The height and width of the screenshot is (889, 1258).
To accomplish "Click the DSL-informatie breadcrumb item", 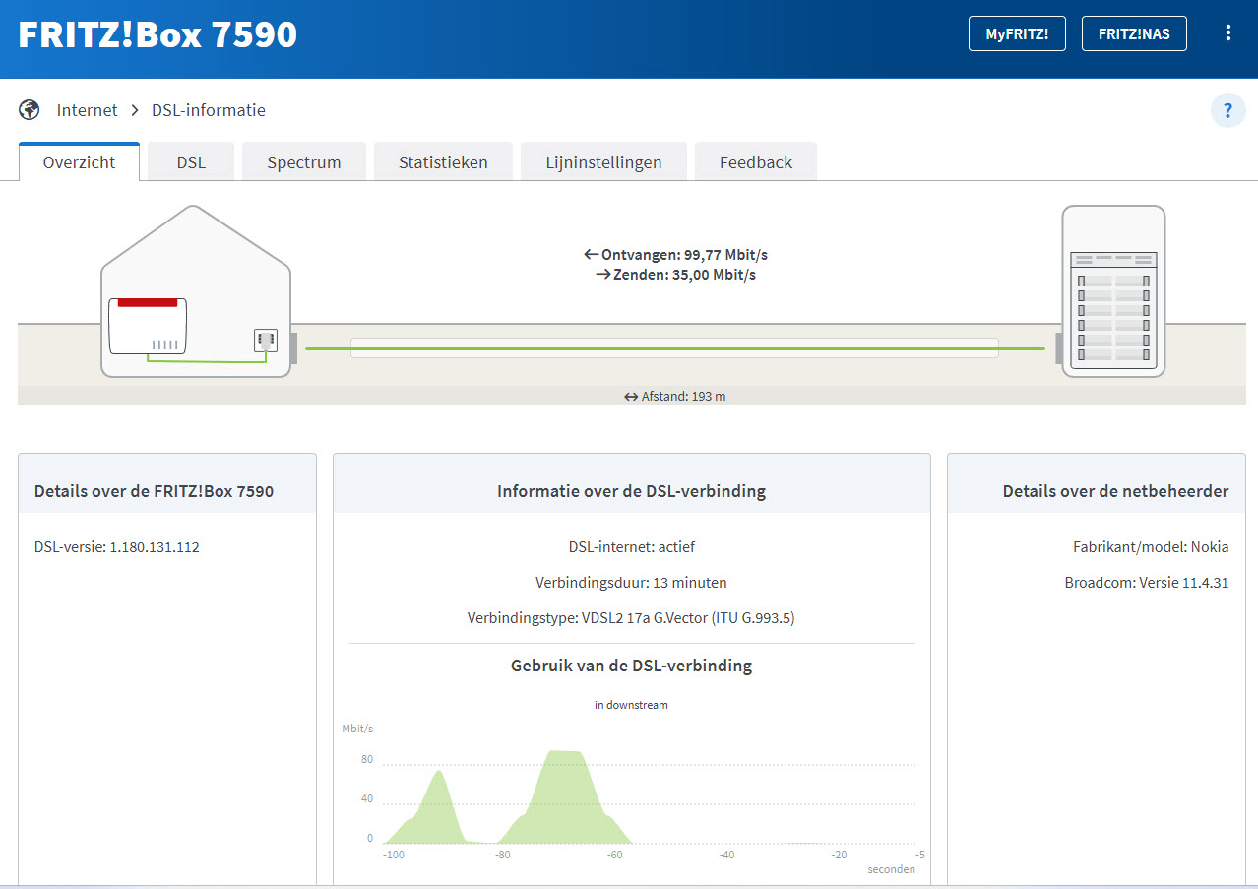I will (208, 110).
